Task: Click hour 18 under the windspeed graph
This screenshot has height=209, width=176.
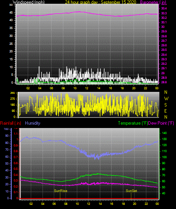Action: pyautogui.click(x=122, y=88)
